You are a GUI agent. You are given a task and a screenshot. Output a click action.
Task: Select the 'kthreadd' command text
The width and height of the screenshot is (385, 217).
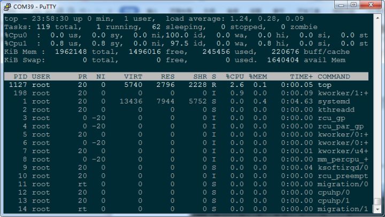tap(336, 110)
